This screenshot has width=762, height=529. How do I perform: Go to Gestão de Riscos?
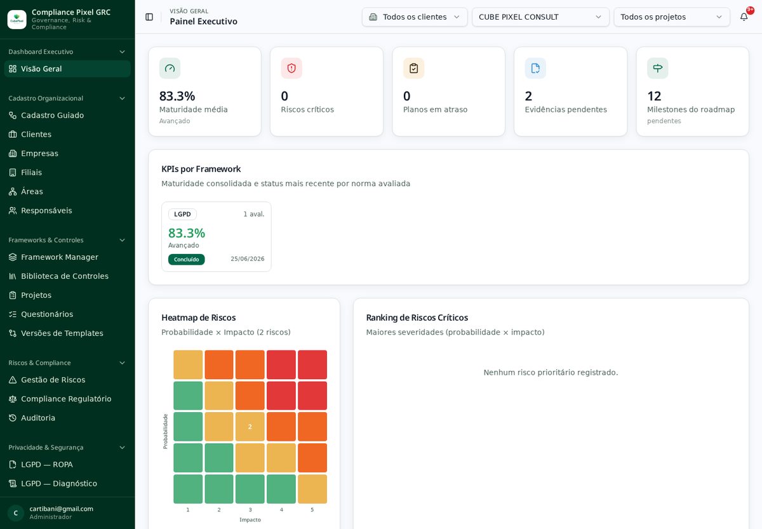[67, 380]
